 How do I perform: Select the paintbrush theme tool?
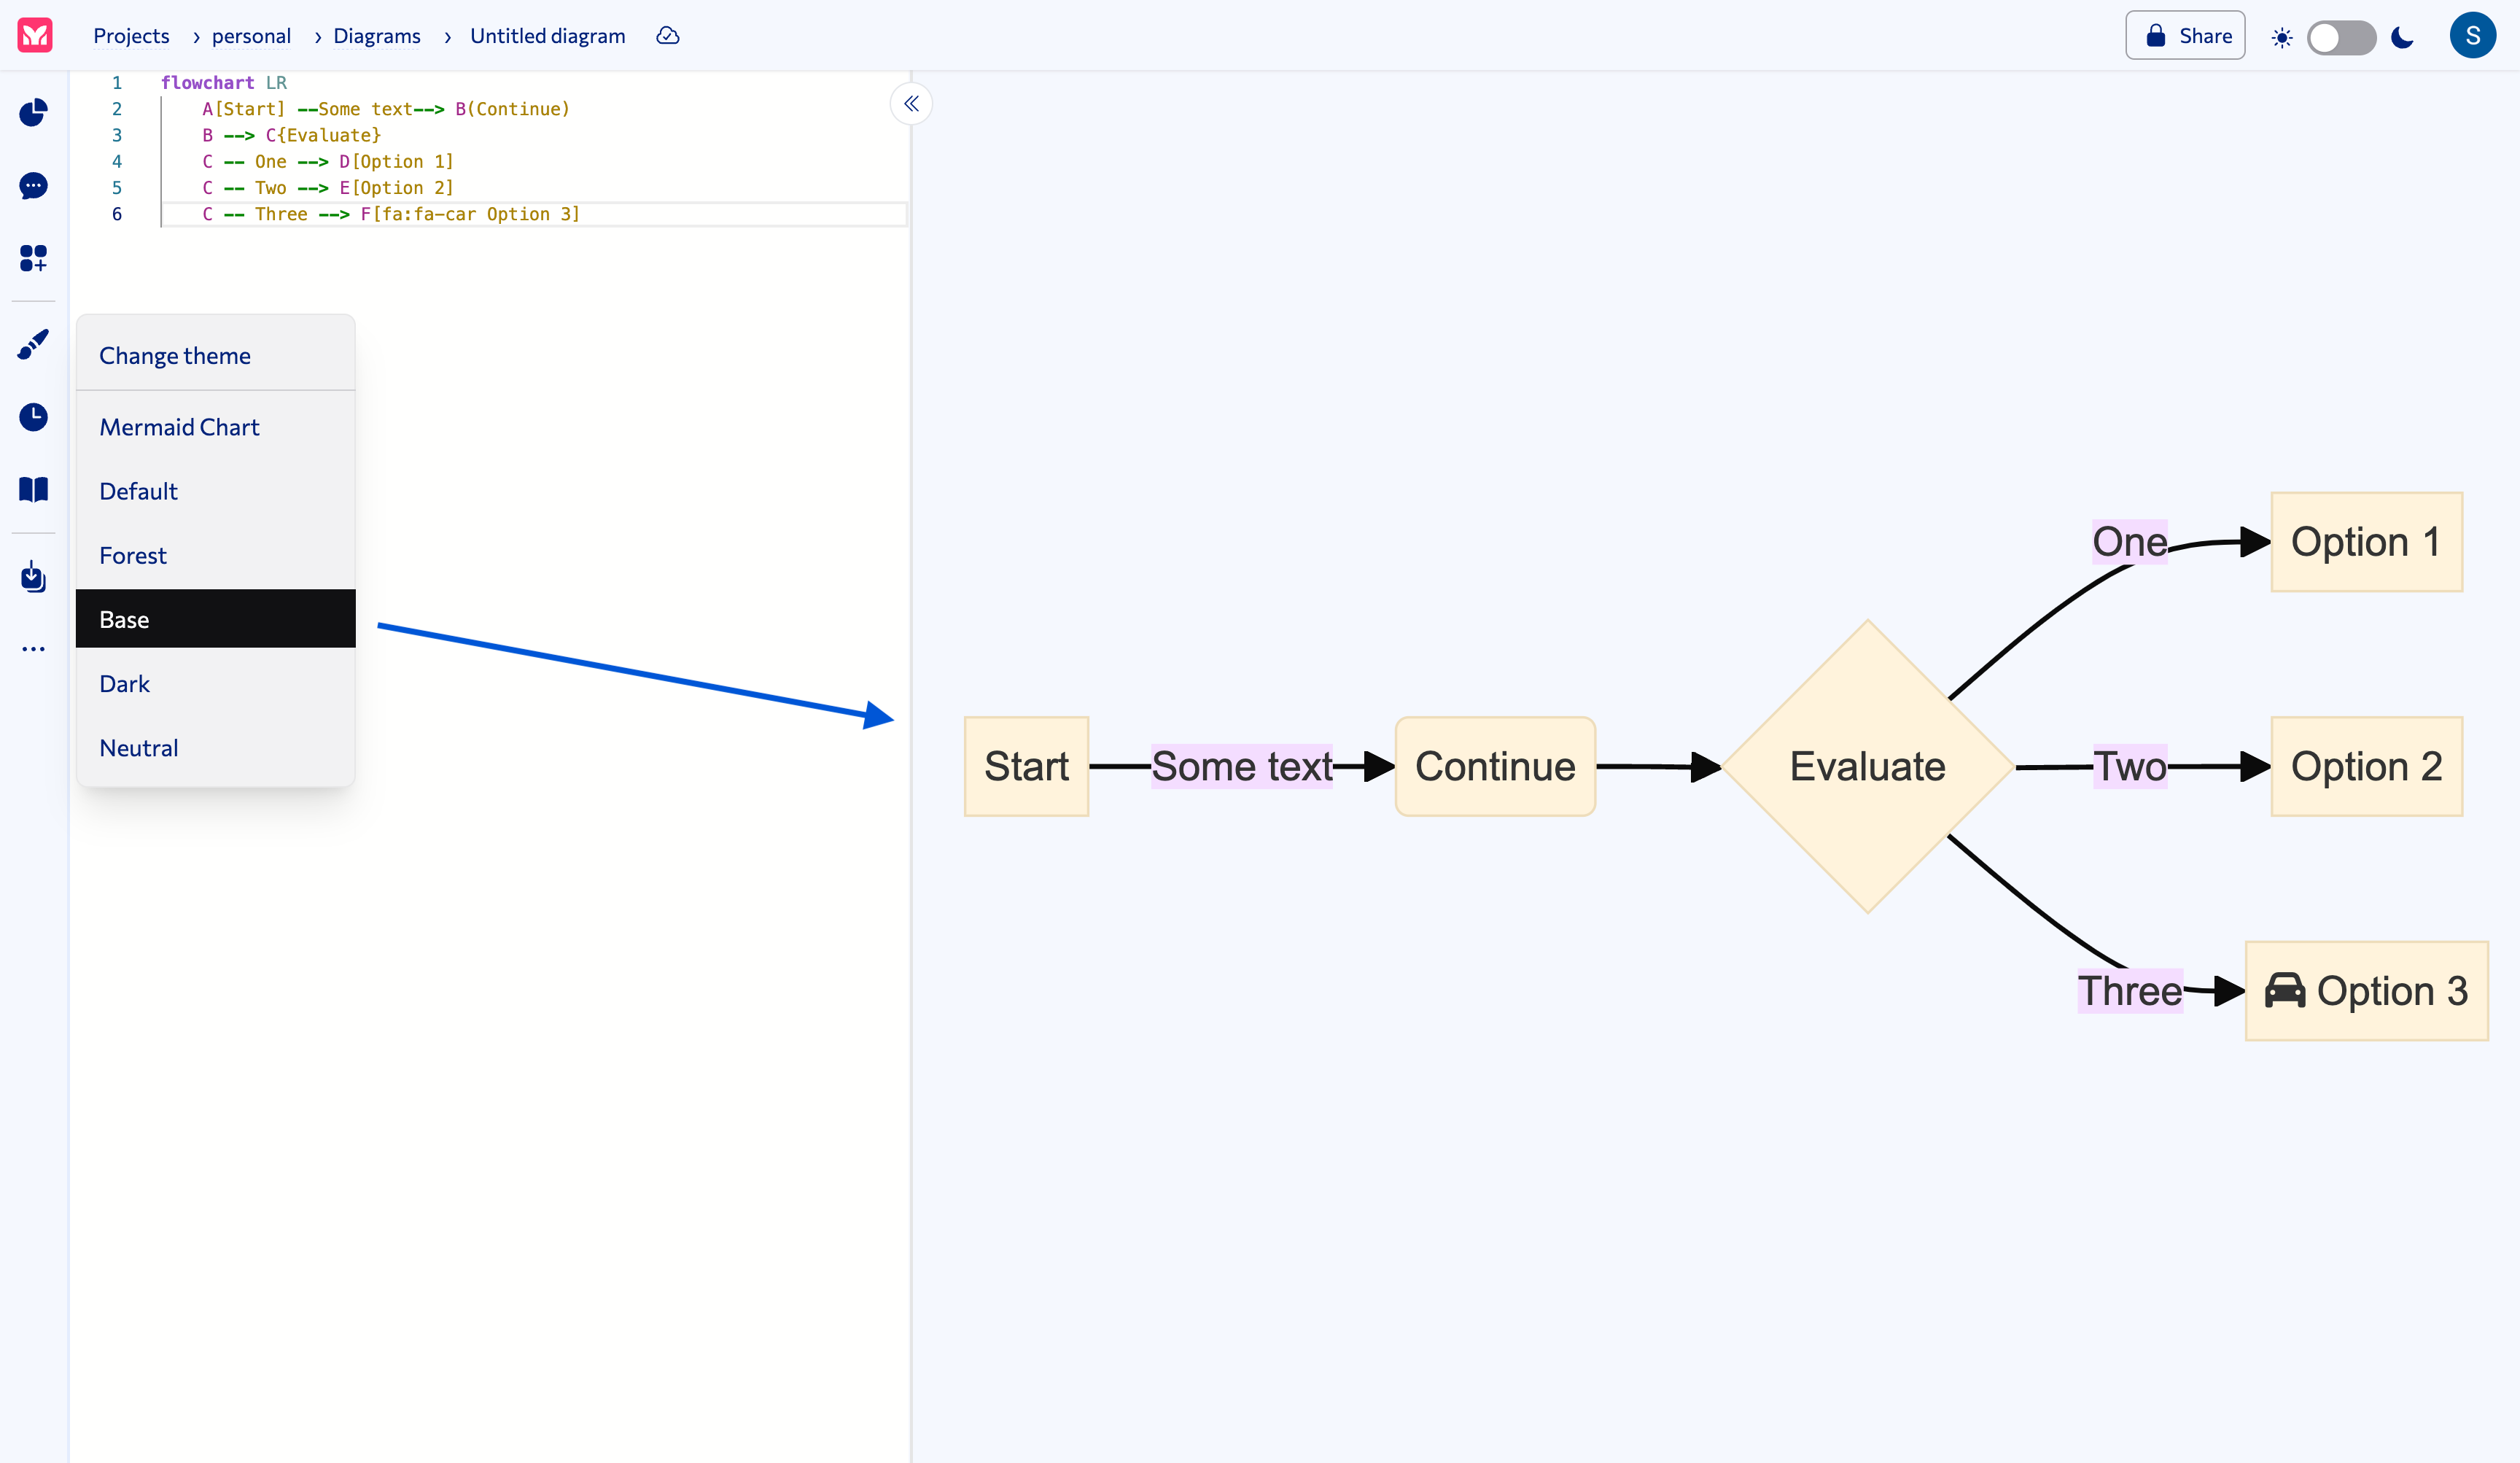click(33, 344)
